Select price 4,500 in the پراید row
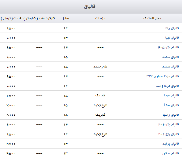 [x=11, y=144]
